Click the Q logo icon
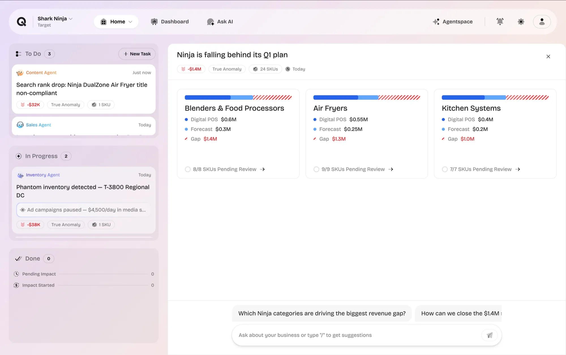566x355 pixels. [22, 21]
